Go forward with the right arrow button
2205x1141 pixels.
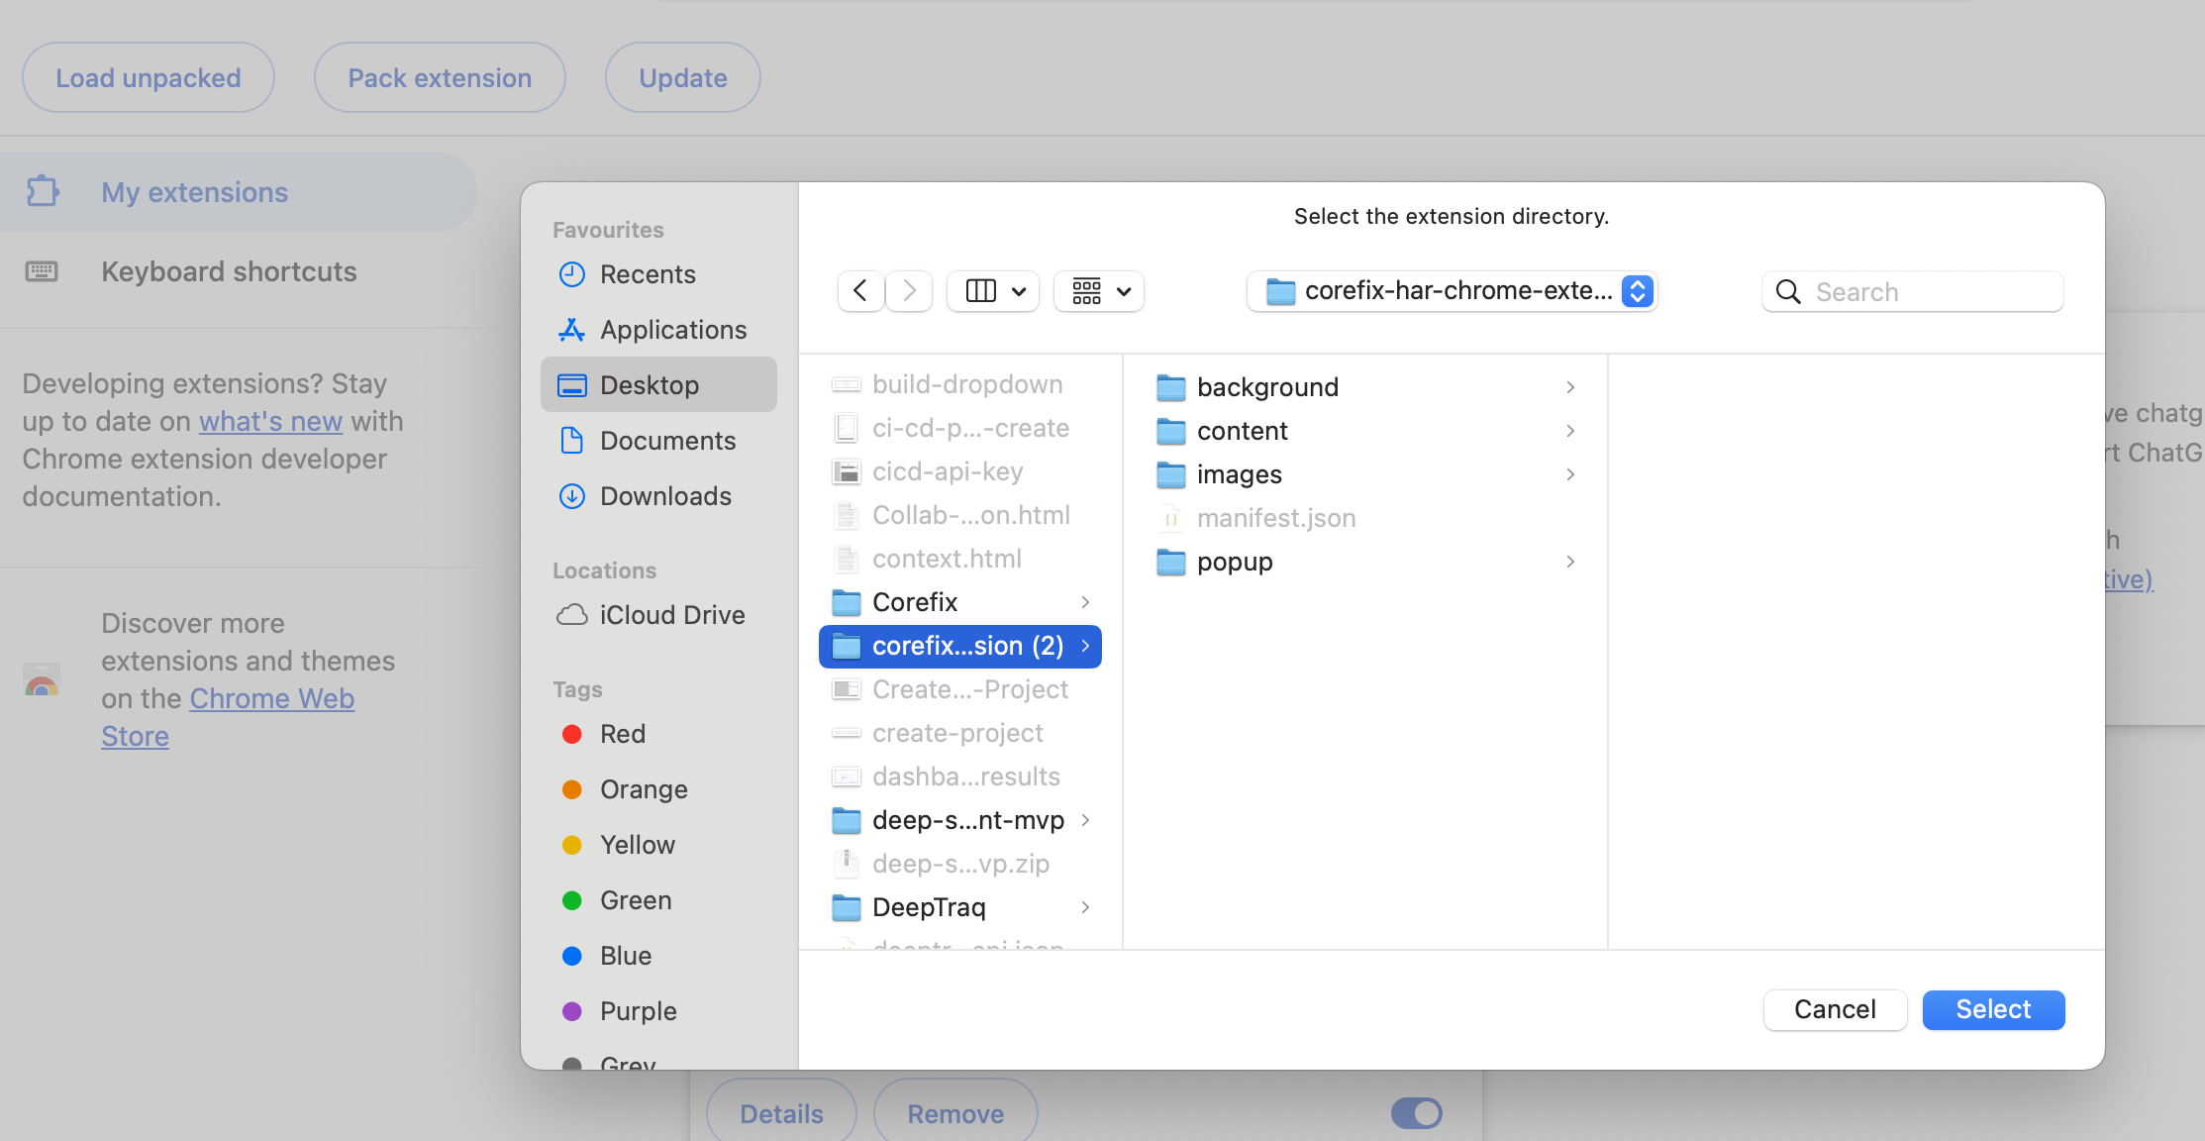click(909, 291)
